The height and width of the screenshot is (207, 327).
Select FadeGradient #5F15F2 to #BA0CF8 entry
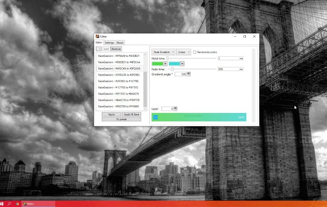[x=119, y=94]
